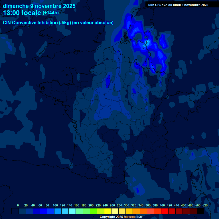Click the '(+144h)' forecast offset label

click(50, 13)
